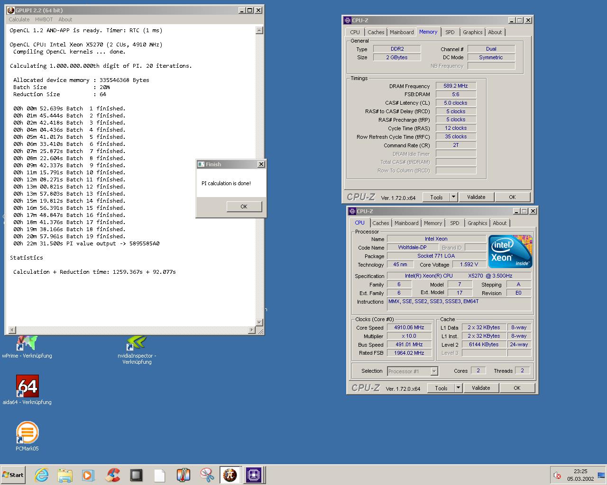Viewport: 607px width, 485px height.
Task: Open the thermometer temperature monitor taskbar icon
Action: (184, 475)
